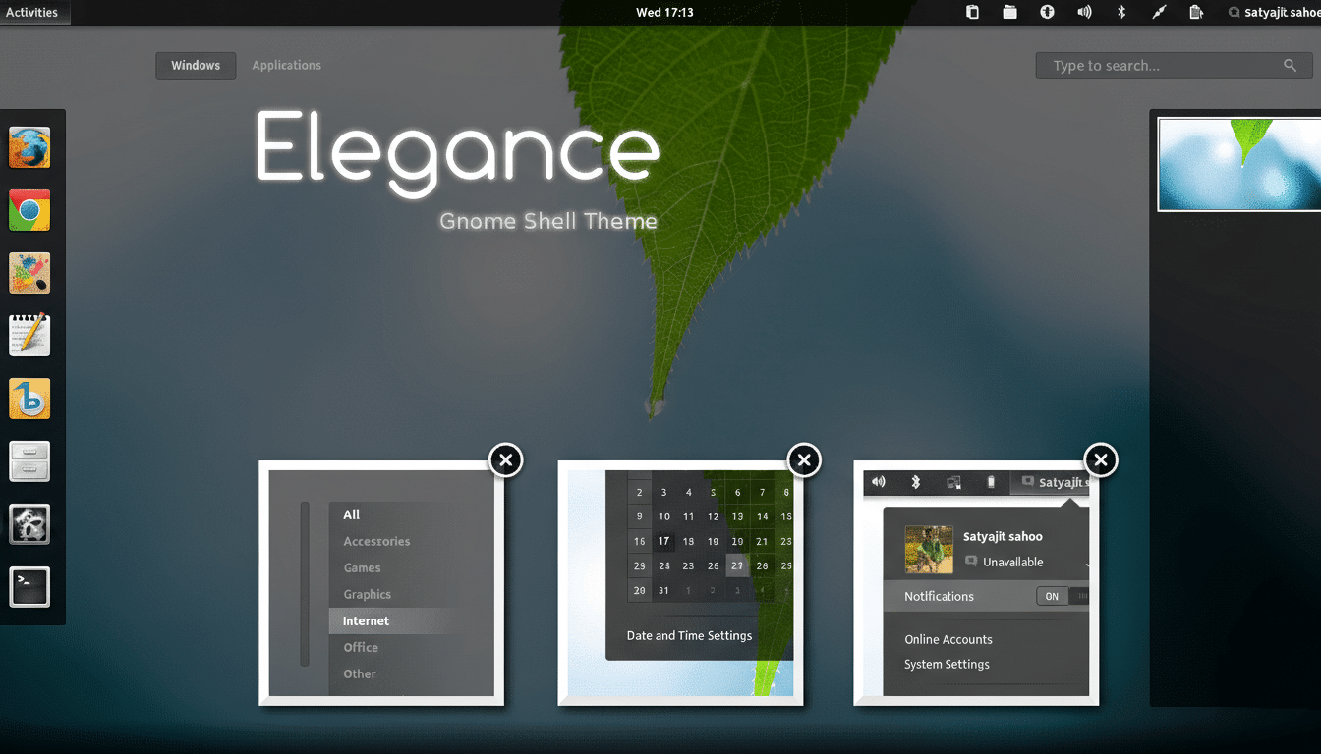Viewport: 1321px width, 754px height.
Task: Click the Bluetooth icon in the top bar
Action: (x=1121, y=12)
